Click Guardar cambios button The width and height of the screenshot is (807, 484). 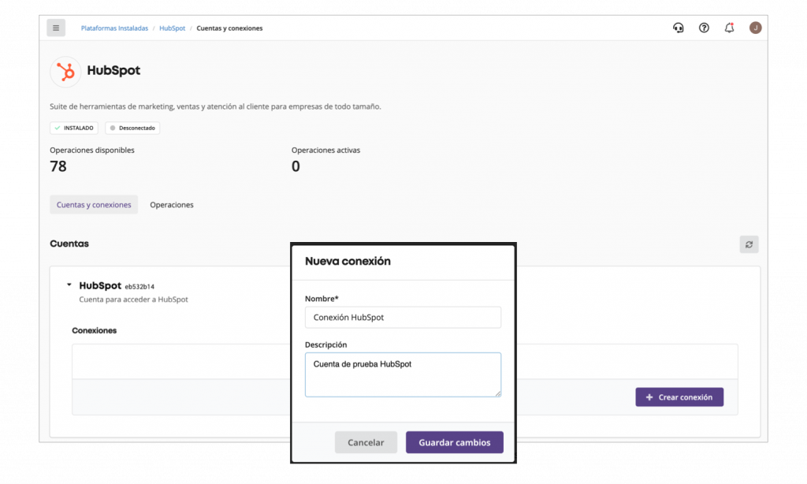coord(455,442)
